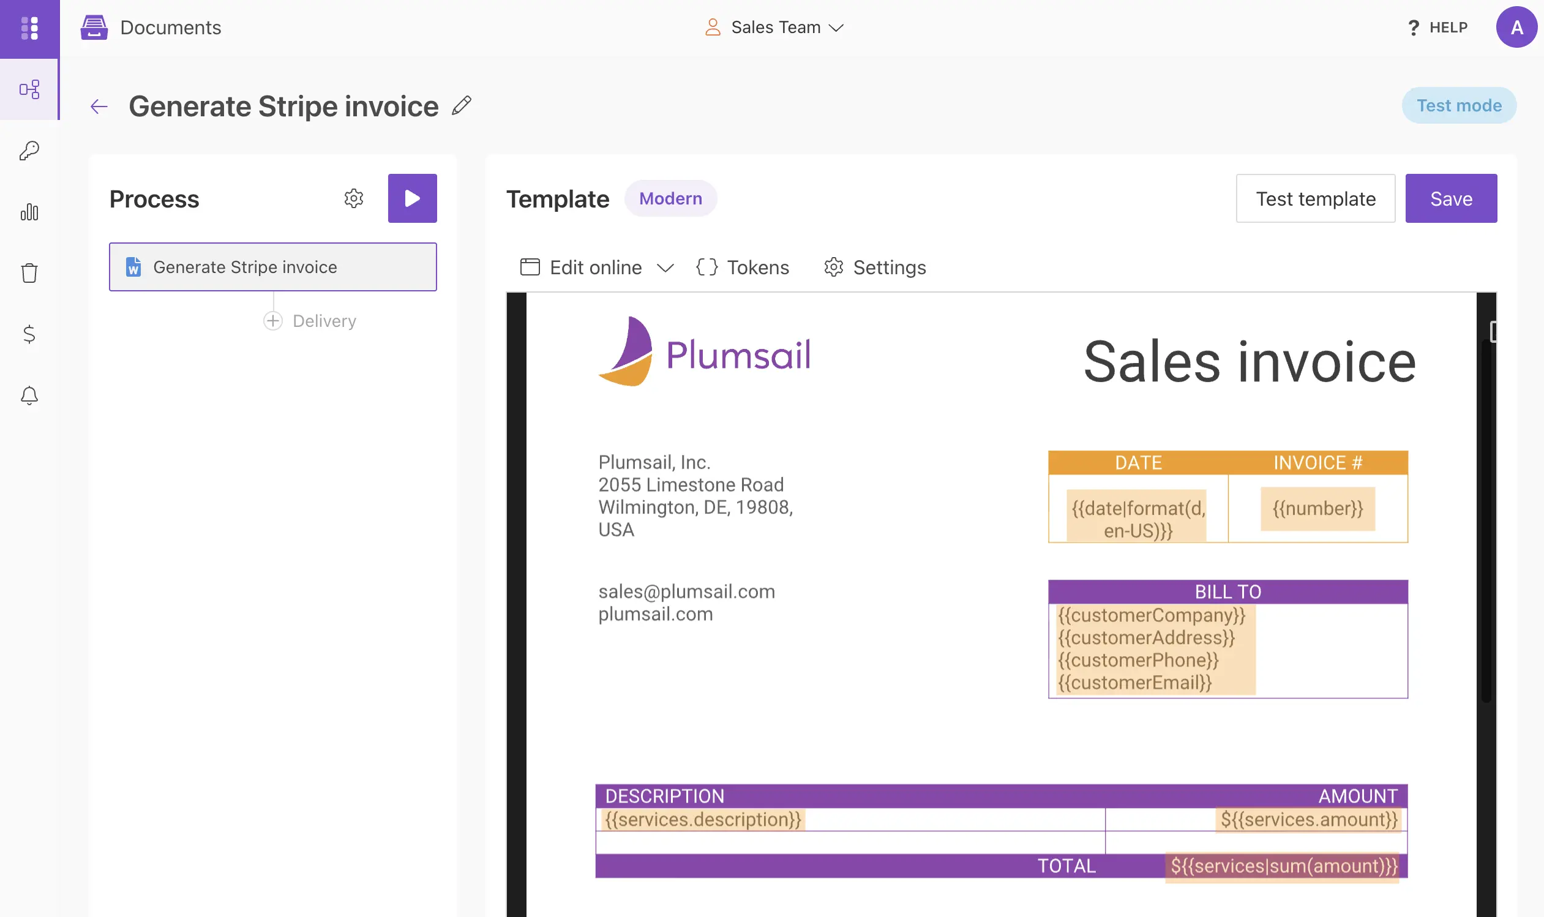Click the Help question mark icon
The height and width of the screenshot is (917, 1544).
click(x=1414, y=28)
